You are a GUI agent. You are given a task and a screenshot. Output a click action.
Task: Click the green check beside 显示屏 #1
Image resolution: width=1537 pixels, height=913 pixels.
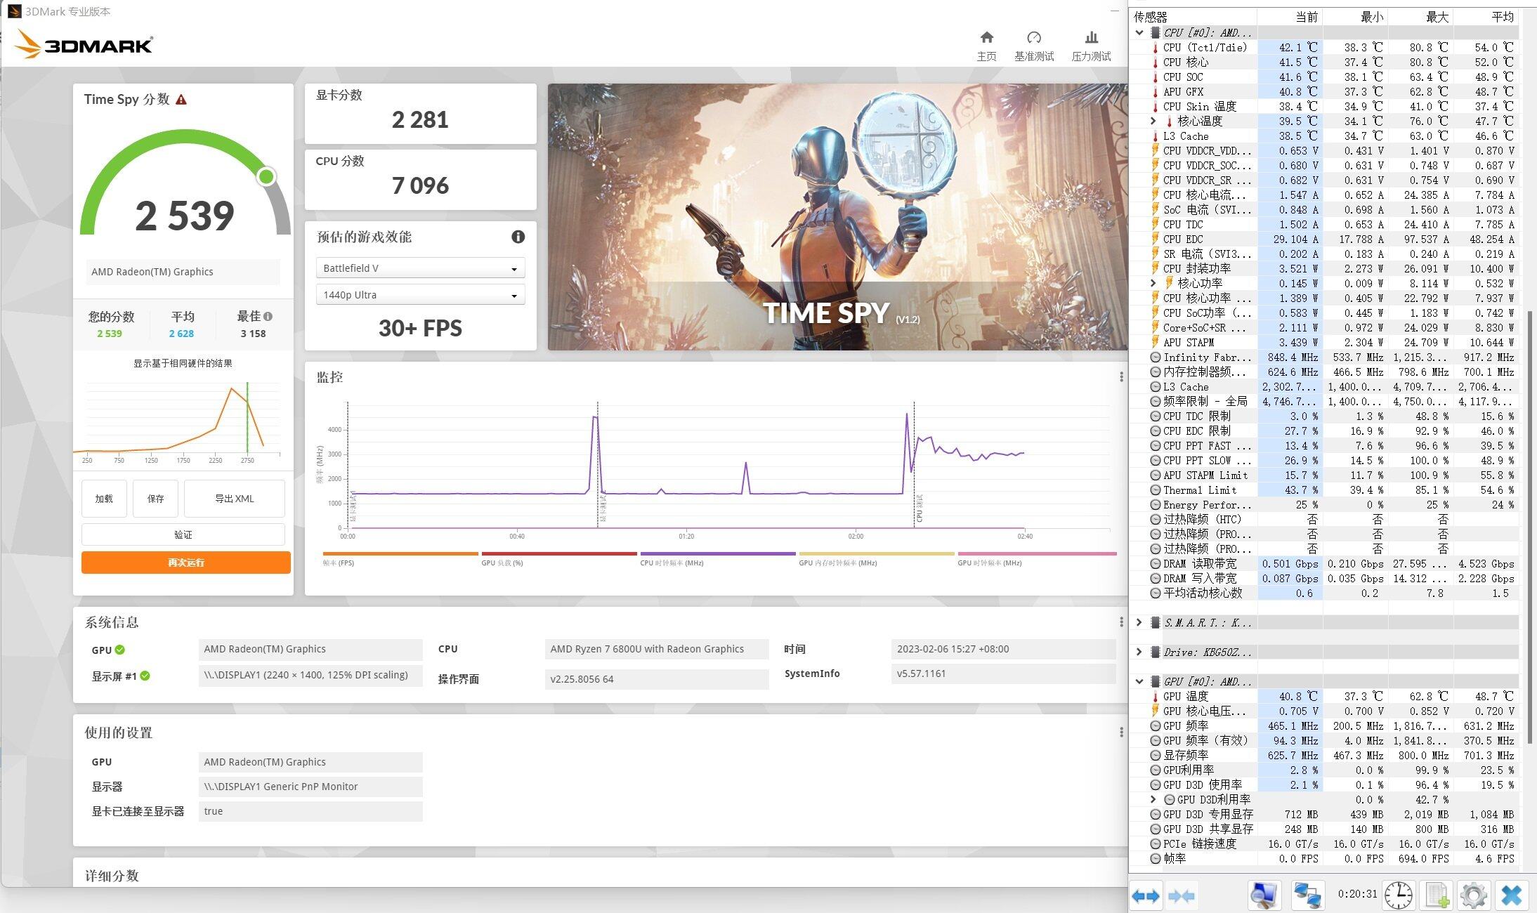145,676
